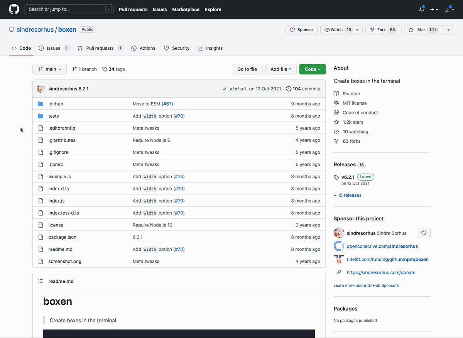The height and width of the screenshot is (338, 463).
Task: Click the GitHub Octocat logo
Action: click(x=14, y=9)
